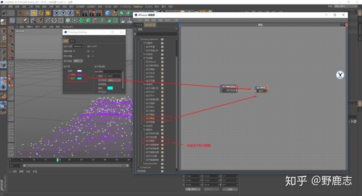Click the highlighted orange 粒子群组 tree entry

pos(150,119)
